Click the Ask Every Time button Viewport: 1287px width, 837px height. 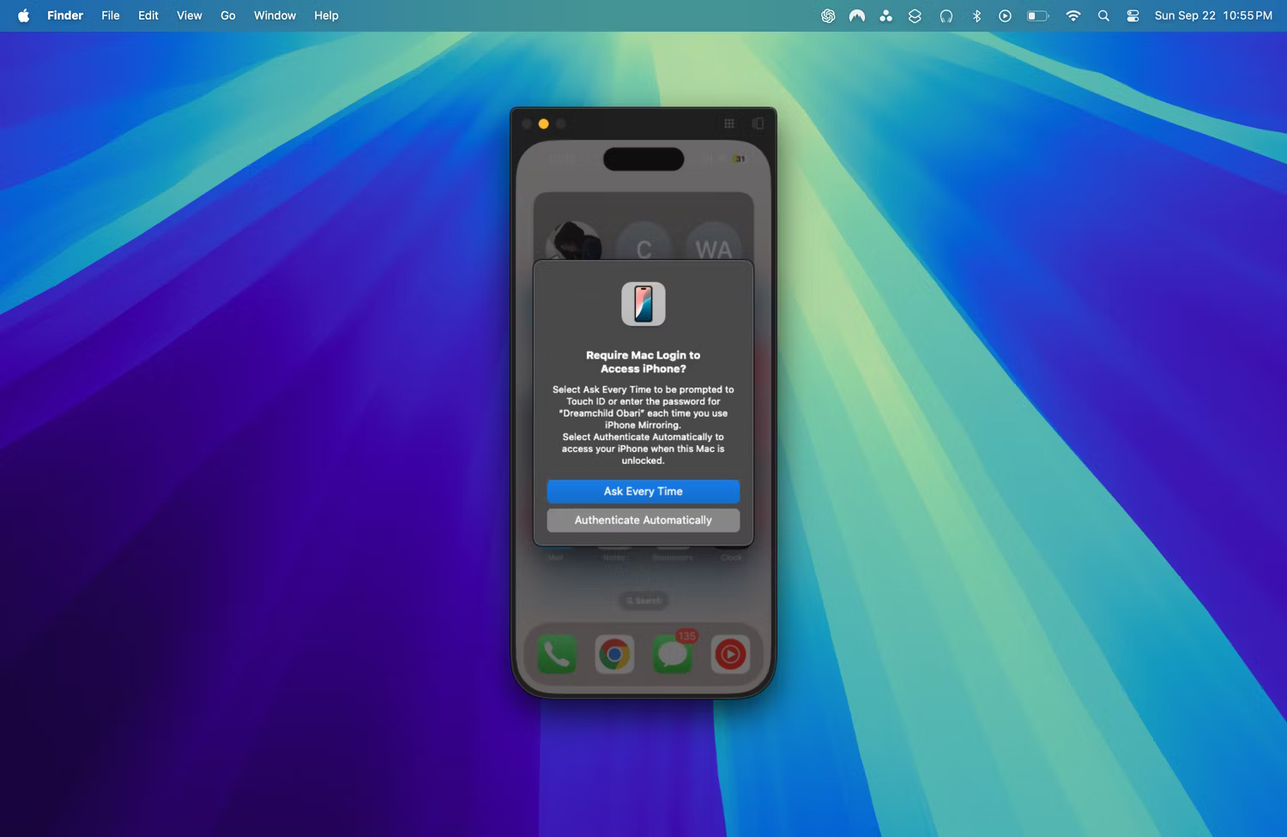click(x=643, y=491)
